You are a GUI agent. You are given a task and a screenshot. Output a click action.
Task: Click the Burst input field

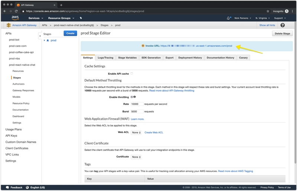(x=137, y=112)
